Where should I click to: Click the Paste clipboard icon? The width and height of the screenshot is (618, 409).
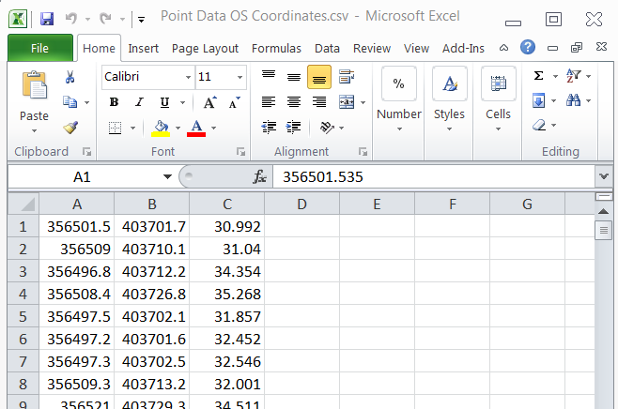35,84
